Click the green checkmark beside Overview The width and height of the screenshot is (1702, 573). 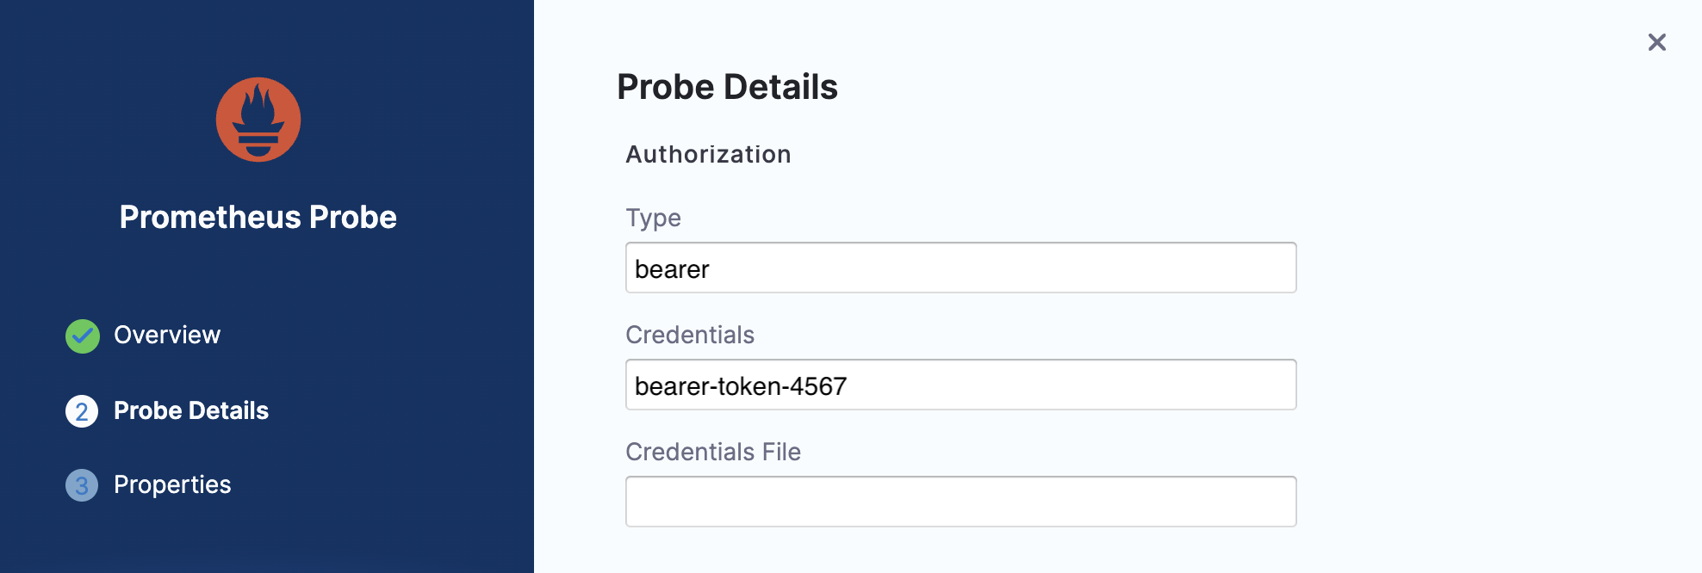83,336
